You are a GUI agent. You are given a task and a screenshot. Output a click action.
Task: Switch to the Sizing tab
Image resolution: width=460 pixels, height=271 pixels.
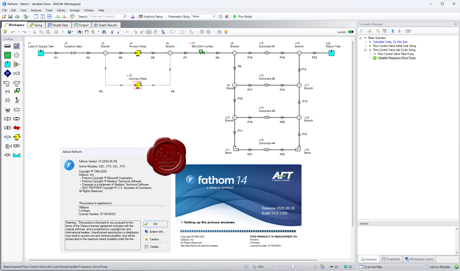[36, 25]
